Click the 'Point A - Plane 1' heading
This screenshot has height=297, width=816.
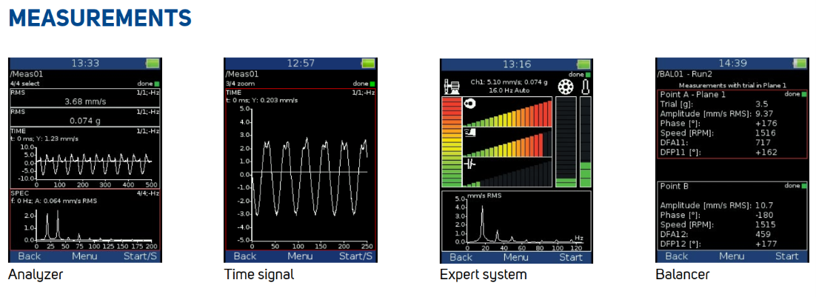point(692,95)
